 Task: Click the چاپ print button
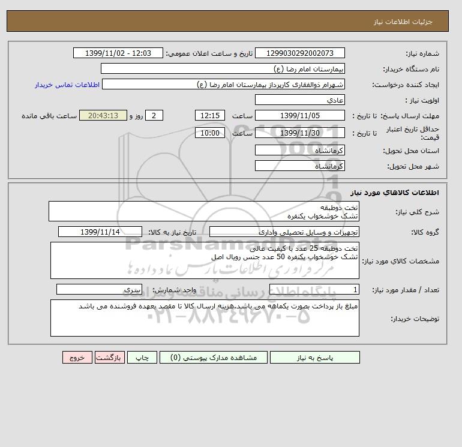[142, 358]
